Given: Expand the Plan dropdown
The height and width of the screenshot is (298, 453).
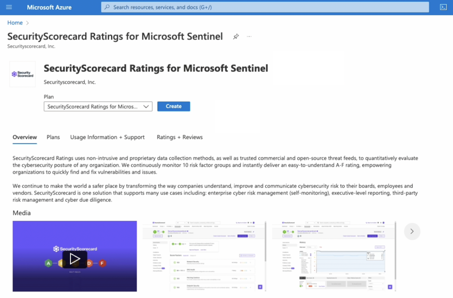Looking at the screenshot, I should point(98,106).
